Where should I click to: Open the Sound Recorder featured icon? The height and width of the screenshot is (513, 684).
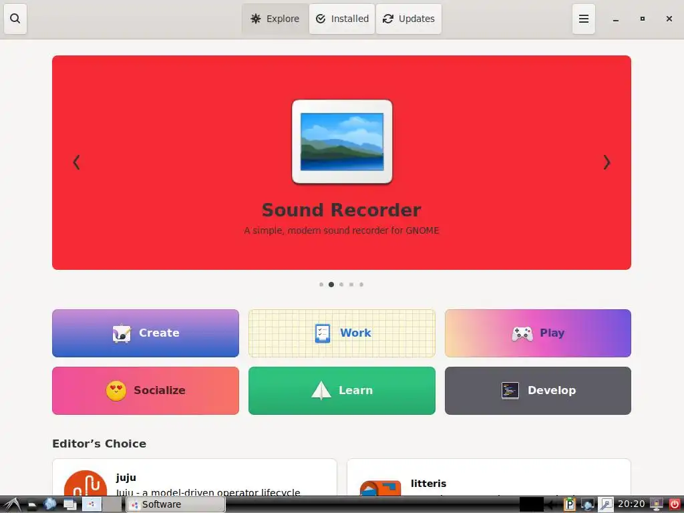point(342,142)
